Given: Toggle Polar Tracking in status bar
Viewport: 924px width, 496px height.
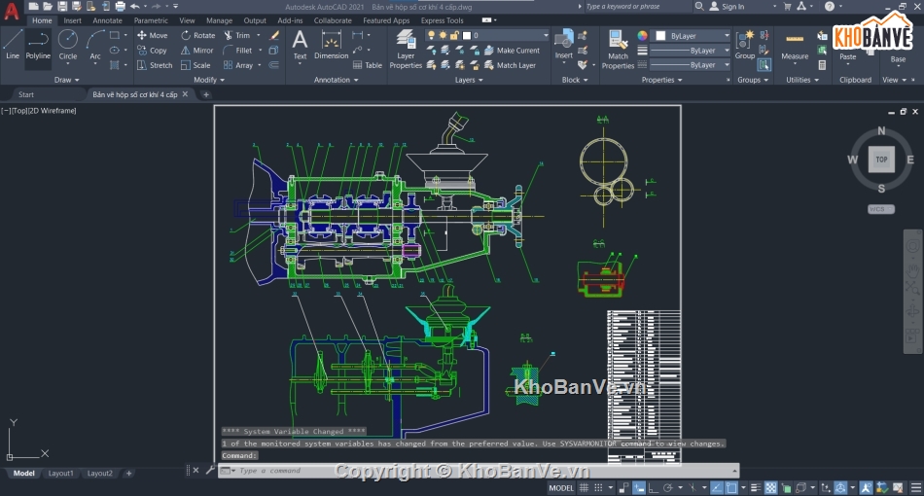Looking at the screenshot, I should tap(667, 488).
